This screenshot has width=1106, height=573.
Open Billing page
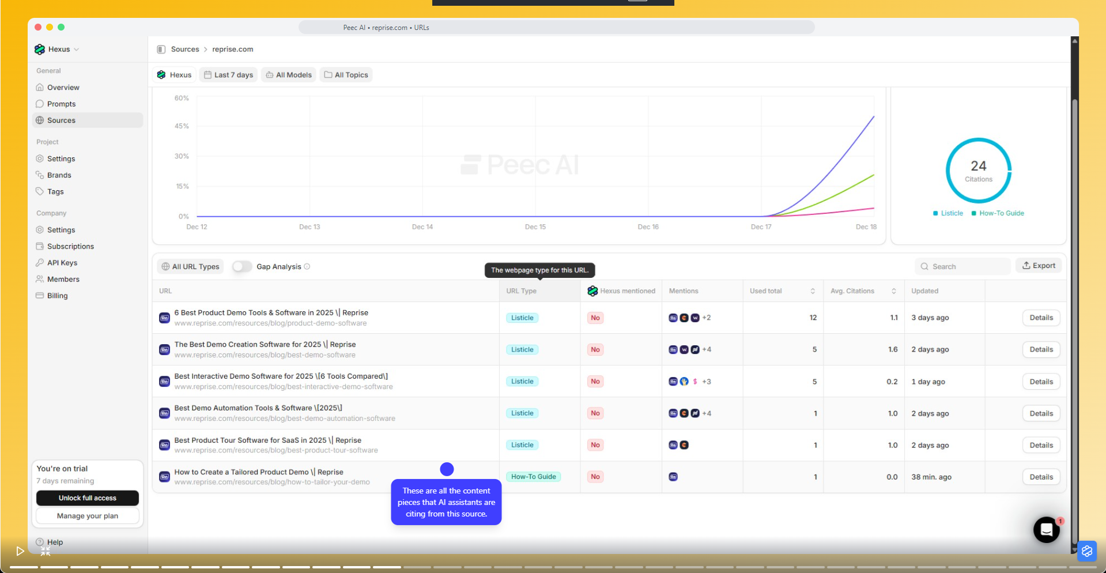(58, 296)
